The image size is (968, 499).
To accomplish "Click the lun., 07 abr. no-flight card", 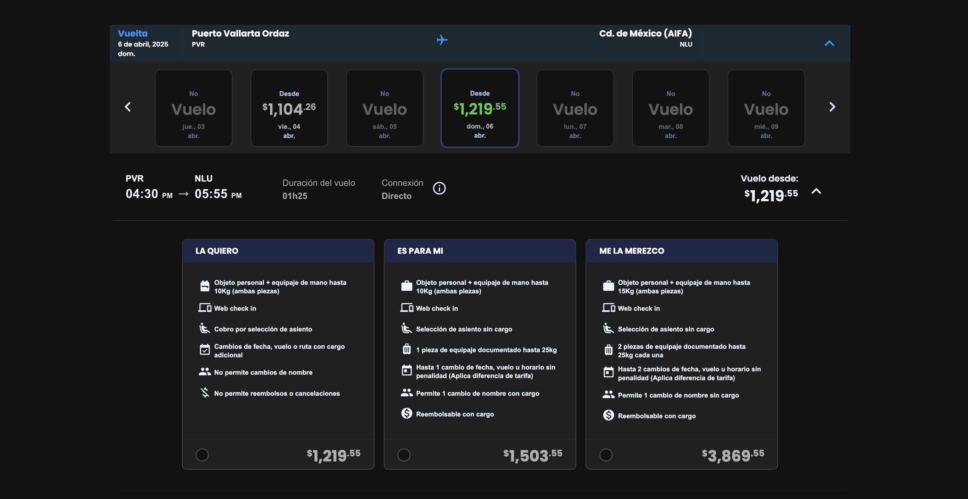I will pos(575,108).
